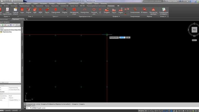Open the 3D модель tool
Viewport: 199px width, 112px height.
pos(144,11)
